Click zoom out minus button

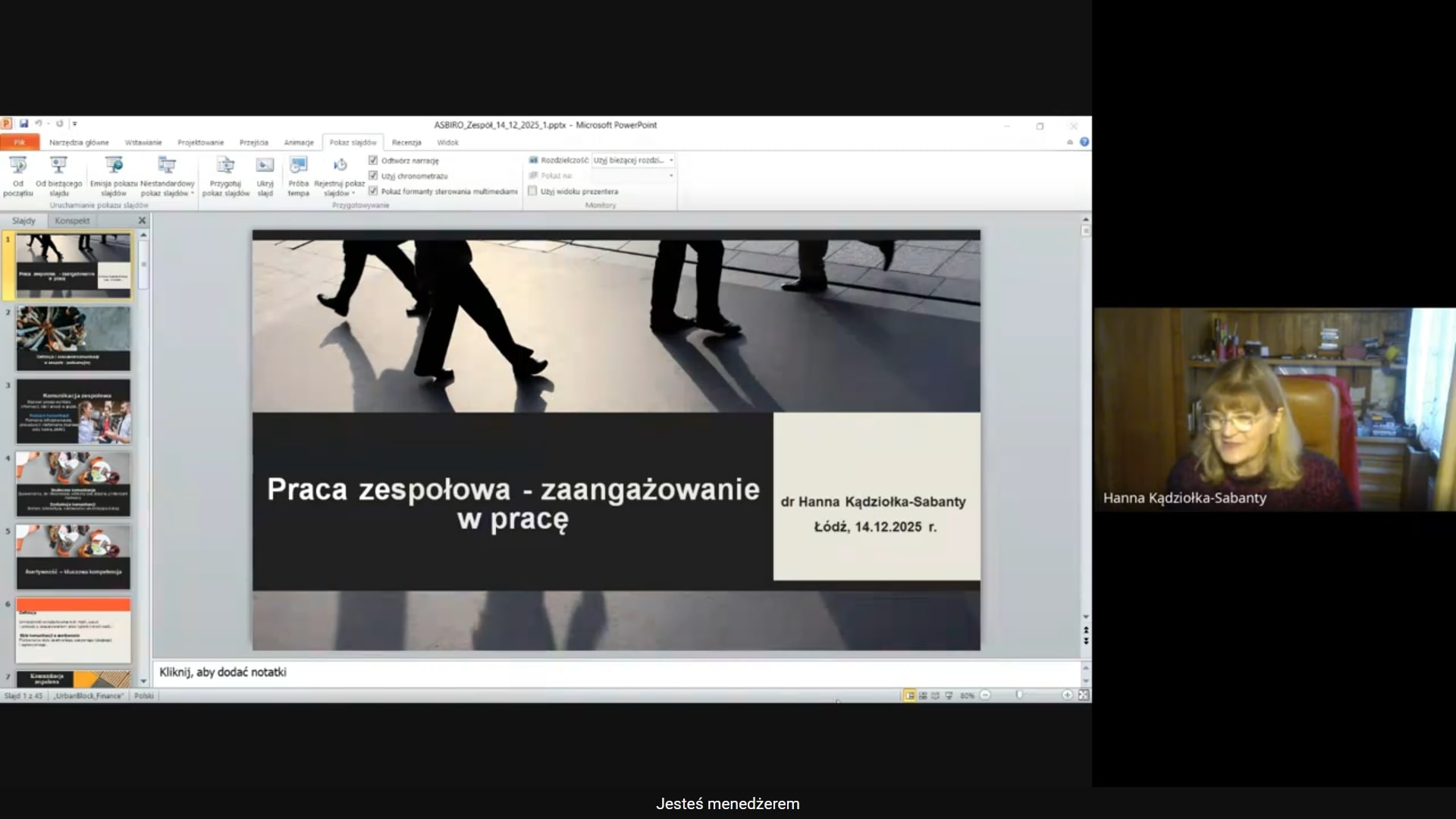tap(985, 695)
